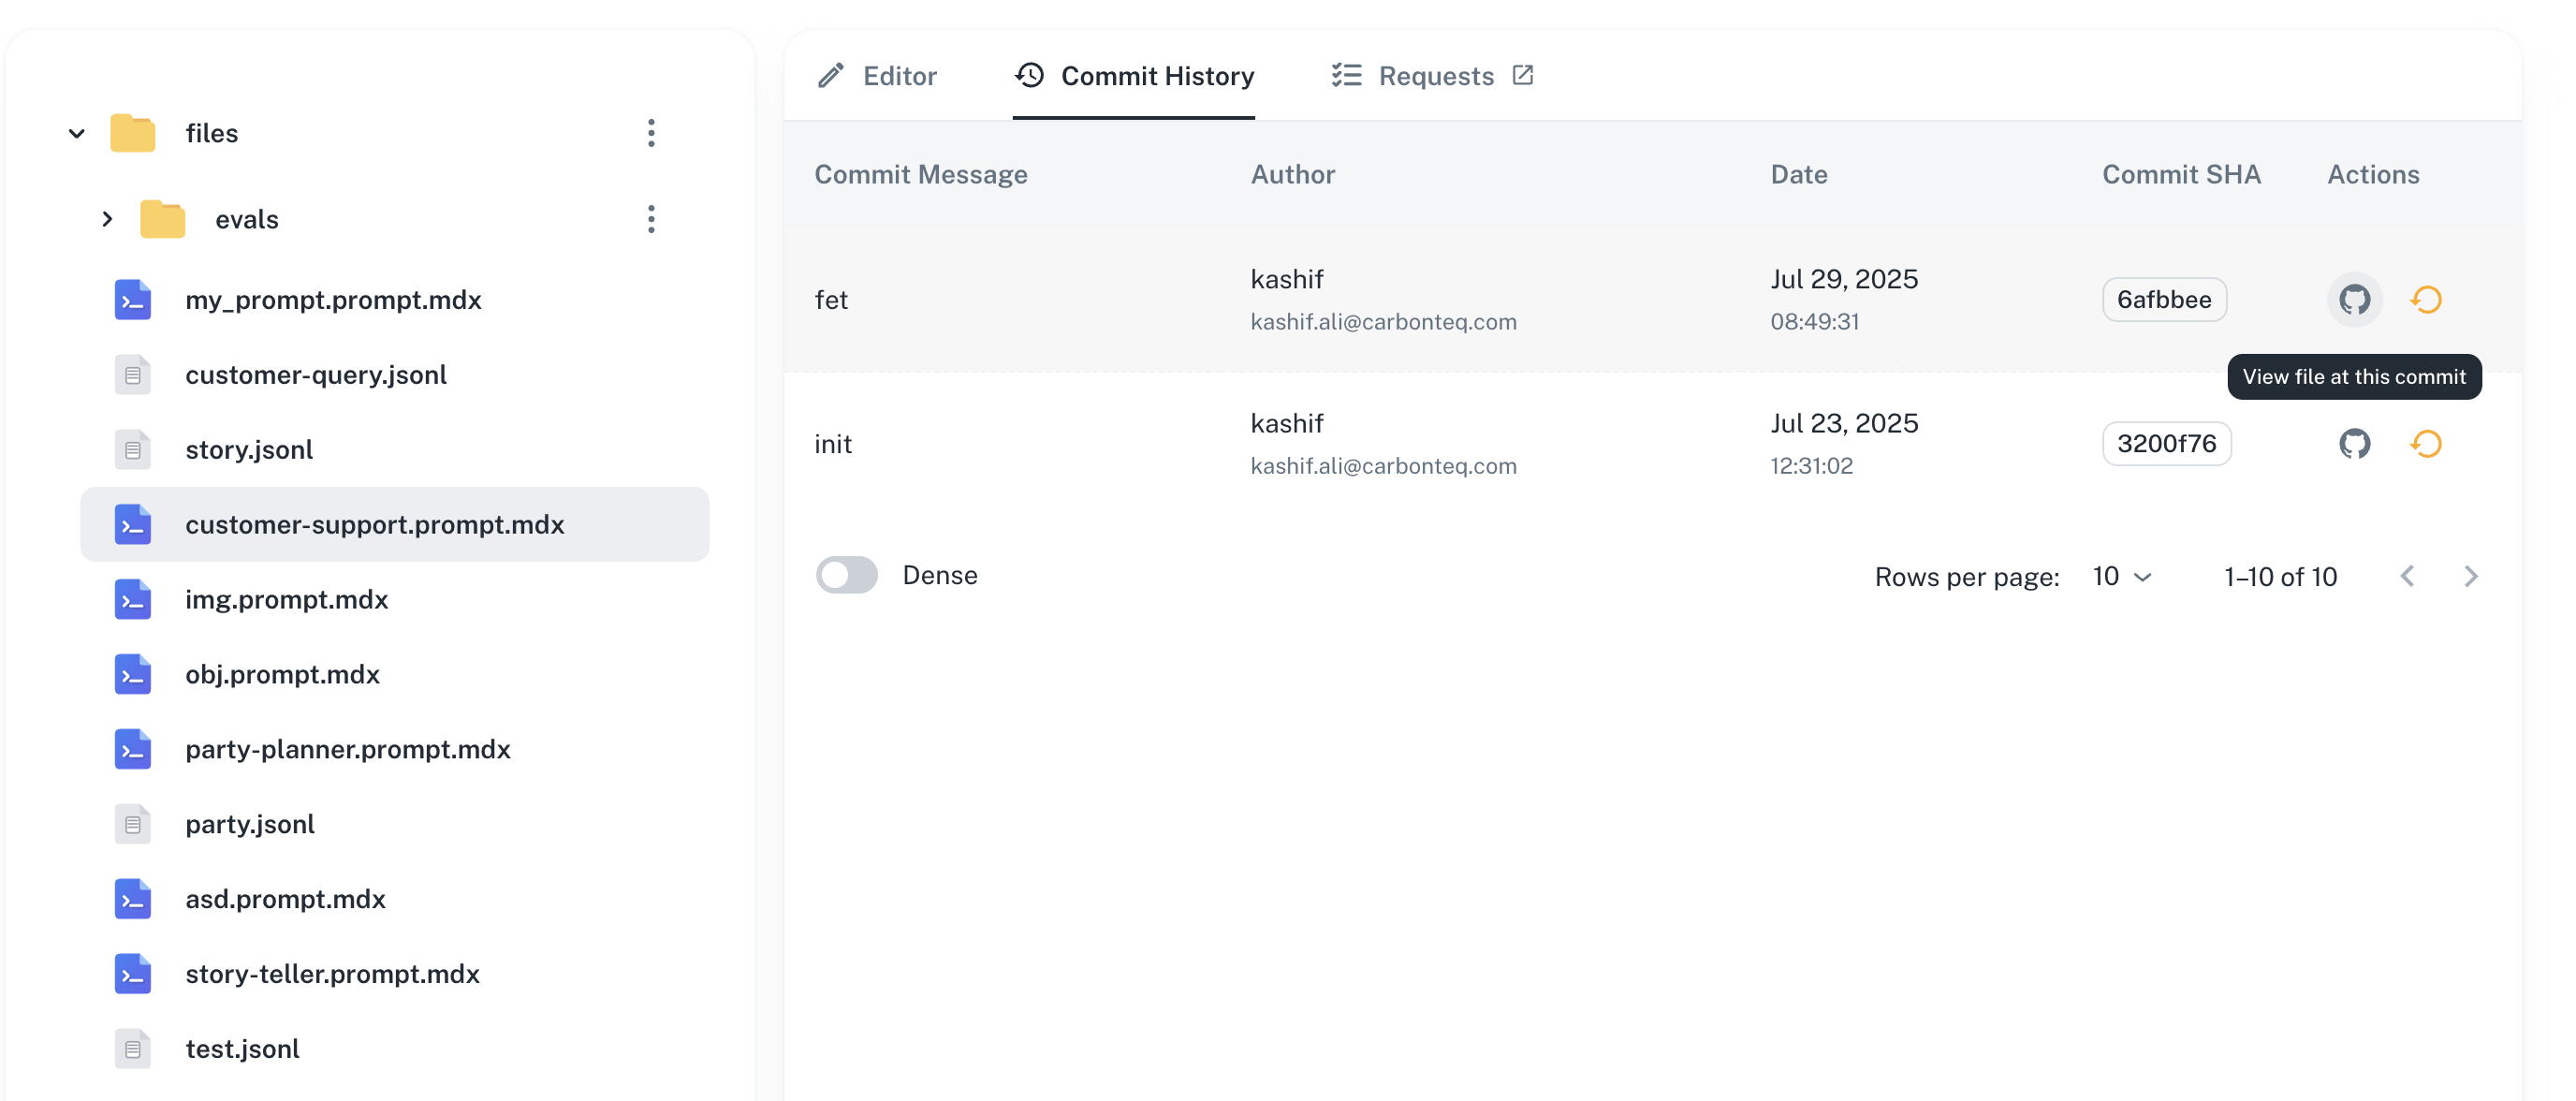Click the 6afbbee commit SHA chip

2164,299
